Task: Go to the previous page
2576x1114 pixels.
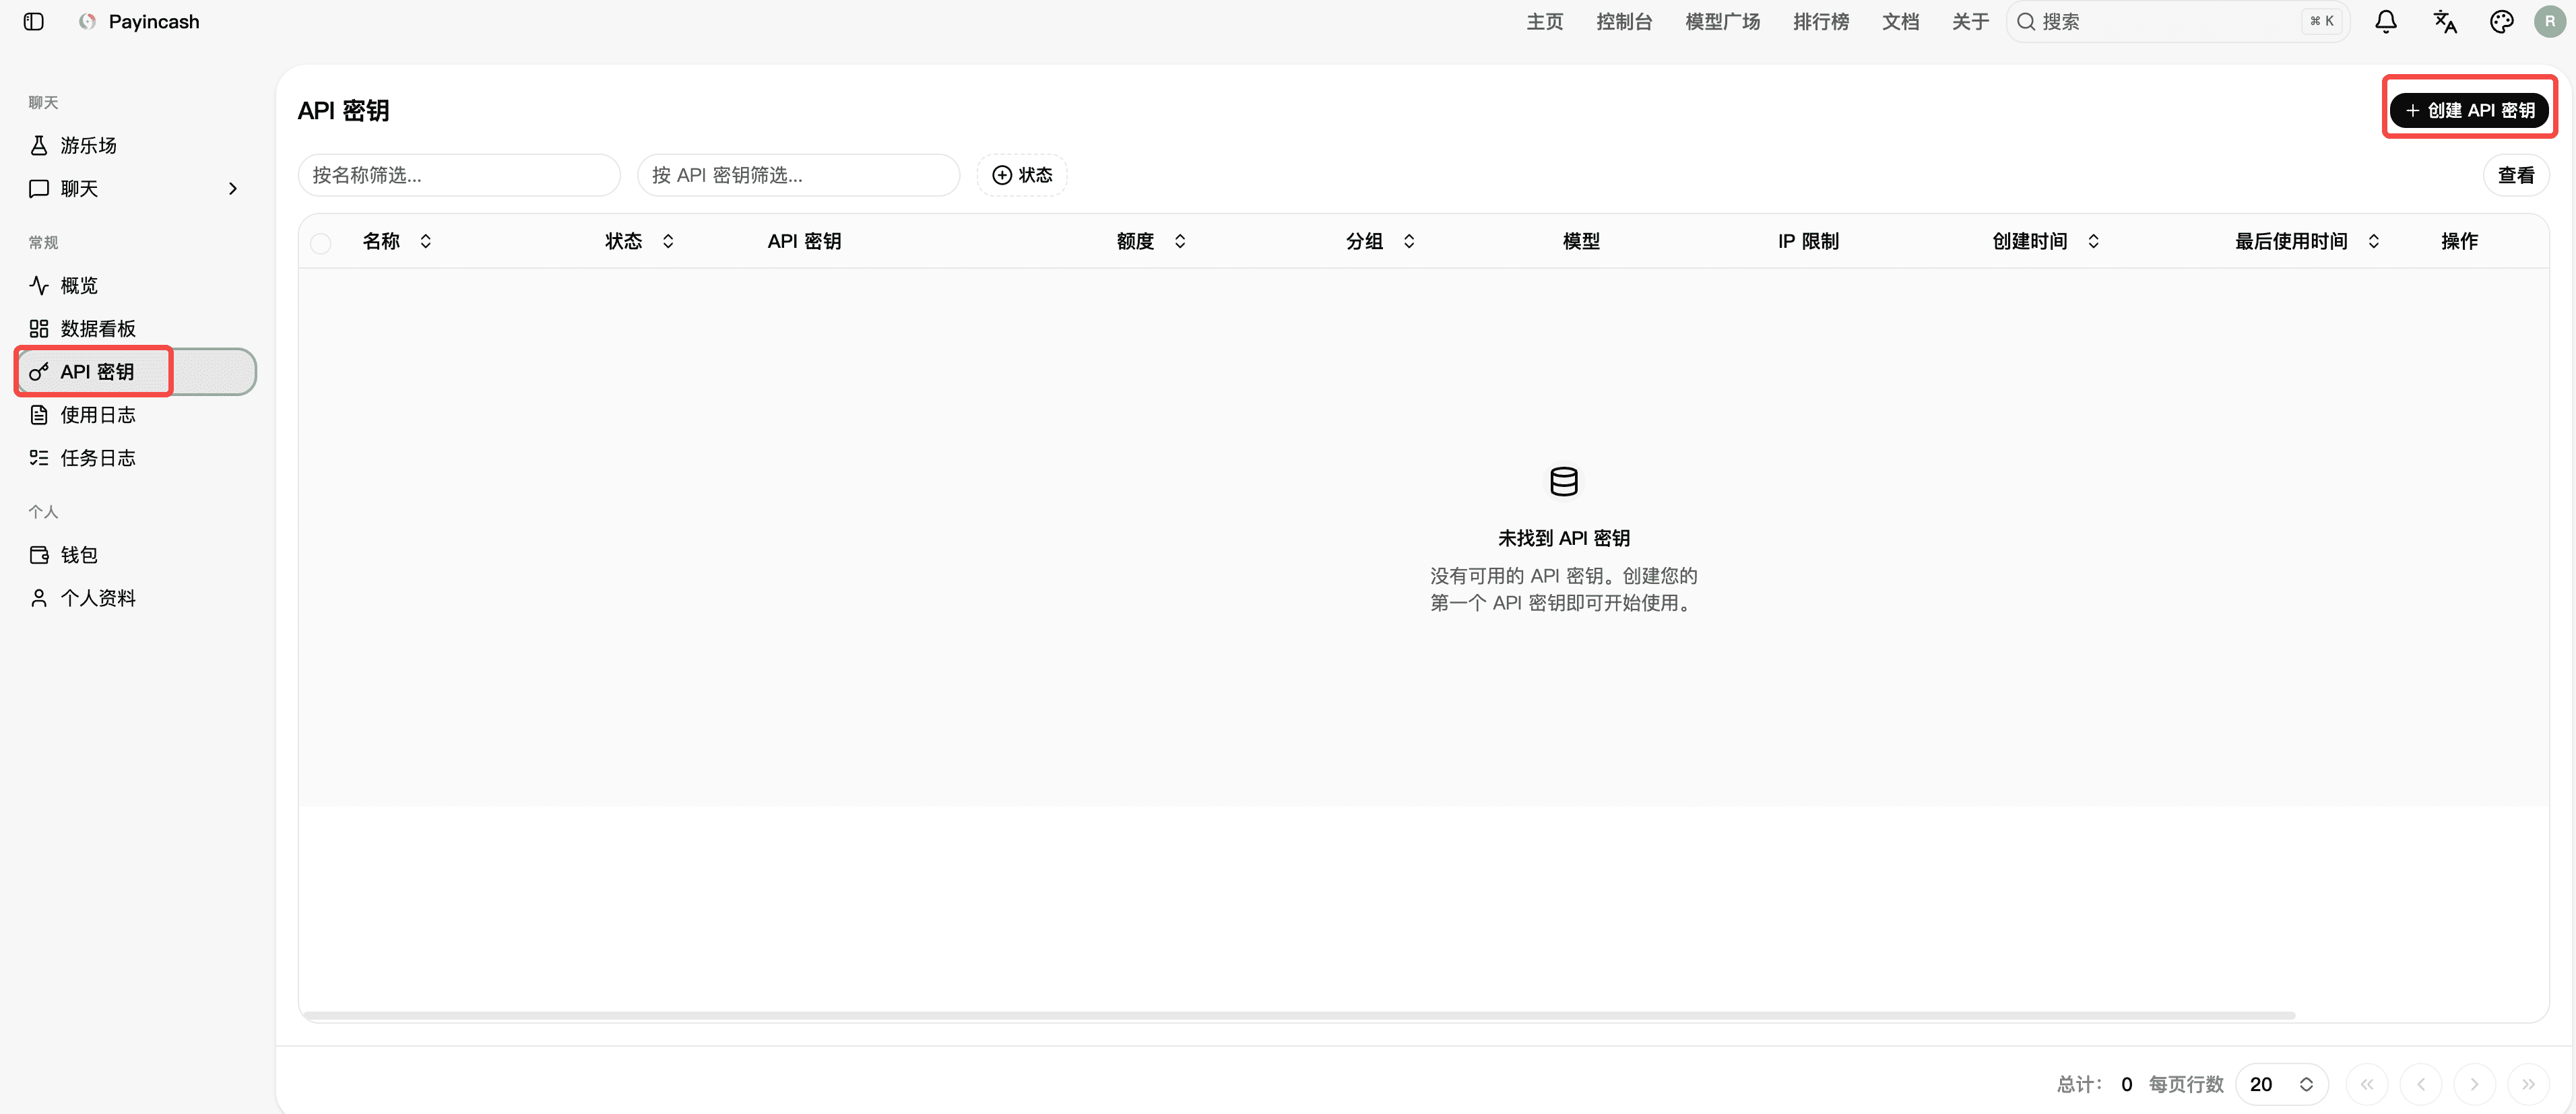Action: [x=2420, y=1084]
